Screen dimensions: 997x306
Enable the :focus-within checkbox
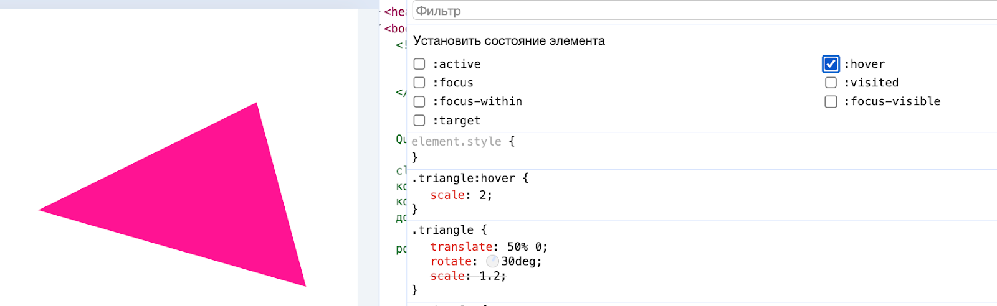[419, 101]
